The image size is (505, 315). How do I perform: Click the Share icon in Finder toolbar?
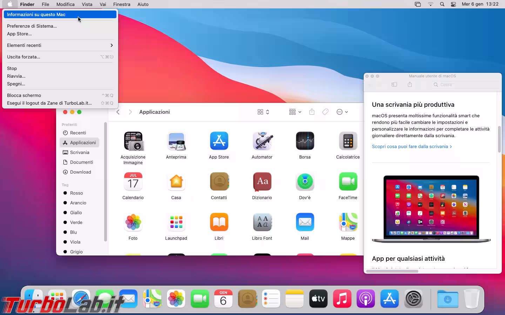pyautogui.click(x=312, y=112)
